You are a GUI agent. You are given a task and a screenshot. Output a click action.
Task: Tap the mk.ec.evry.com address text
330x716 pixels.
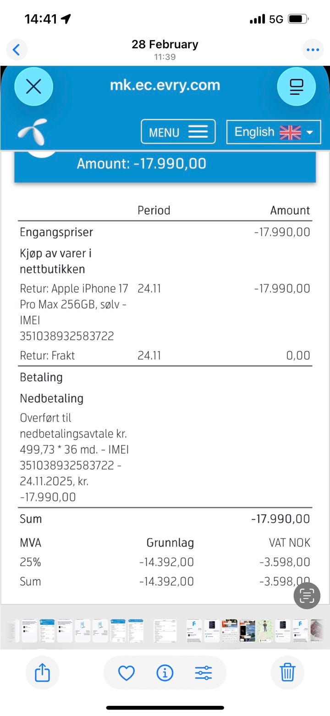click(x=165, y=85)
